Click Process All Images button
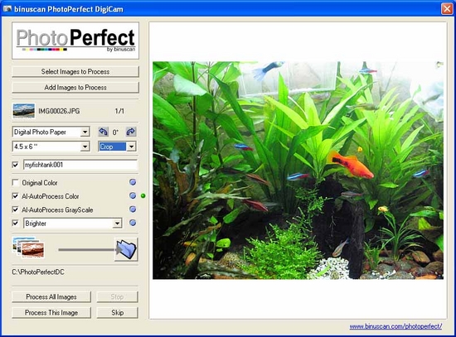This screenshot has width=456, height=337. 51,296
